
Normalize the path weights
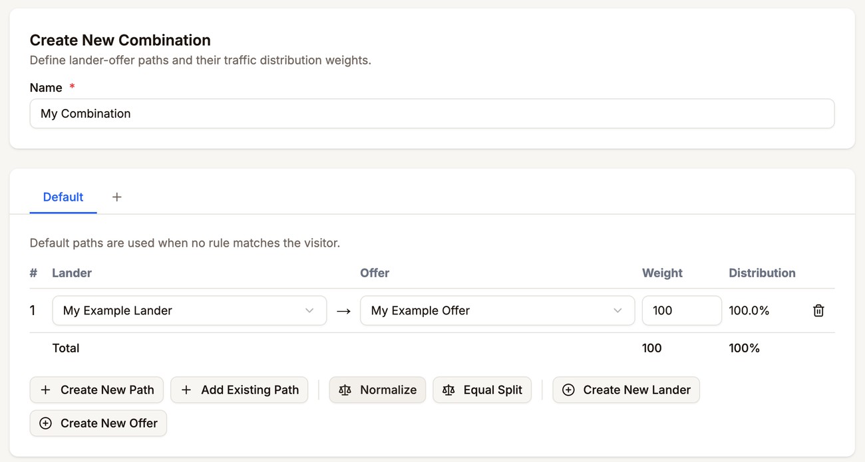377,390
